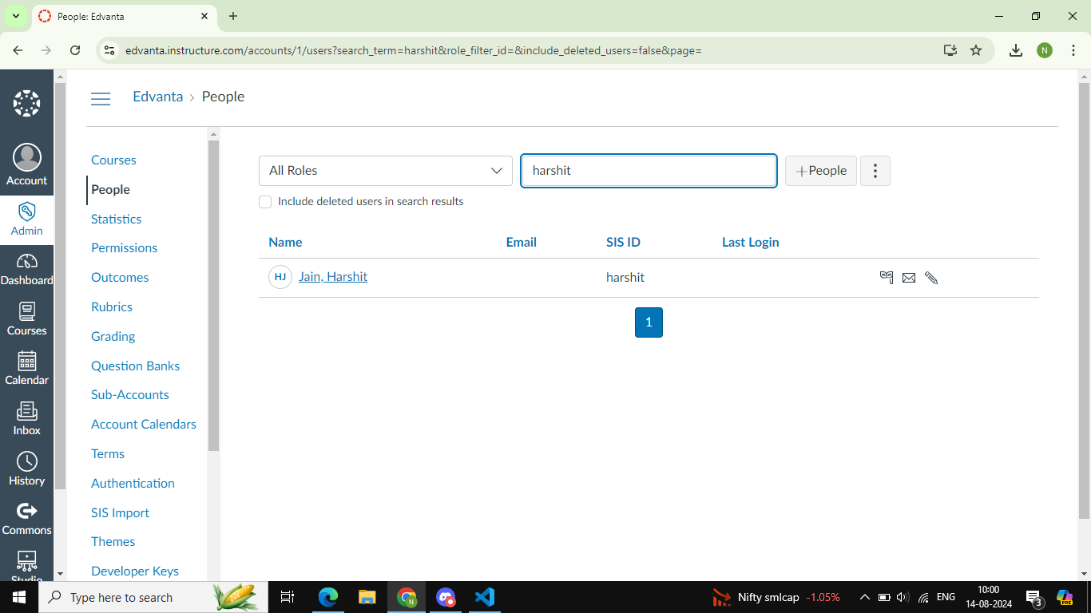
Task: Open the Jain, Harshit user link
Action: [x=333, y=277]
